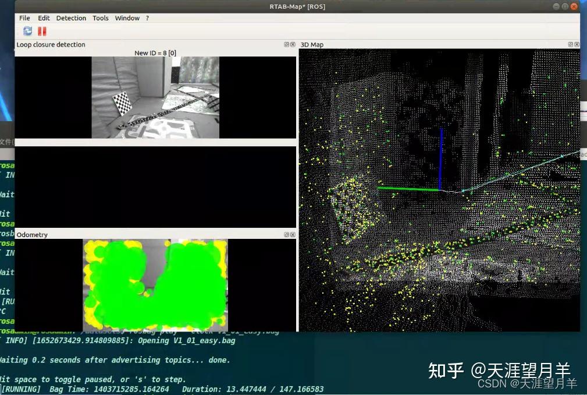This screenshot has height=395, width=587.
Task: Click the terminal showing rosbag playback output
Action: click(145, 360)
